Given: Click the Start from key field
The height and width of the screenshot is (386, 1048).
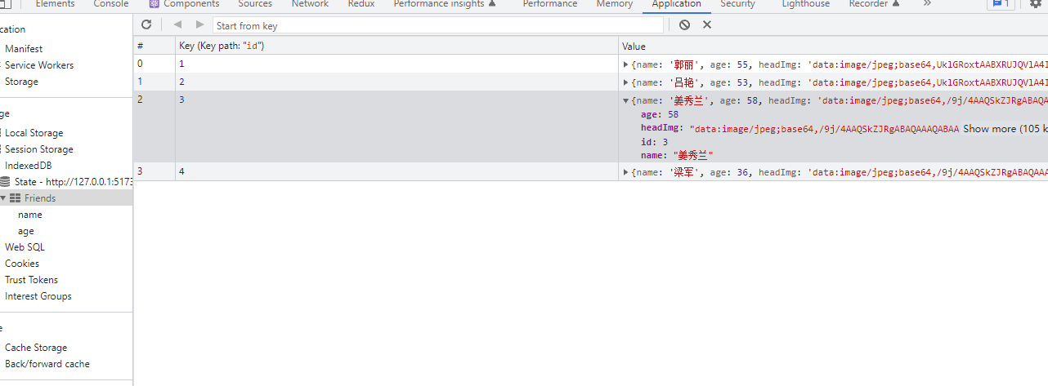Looking at the screenshot, I should (437, 26).
